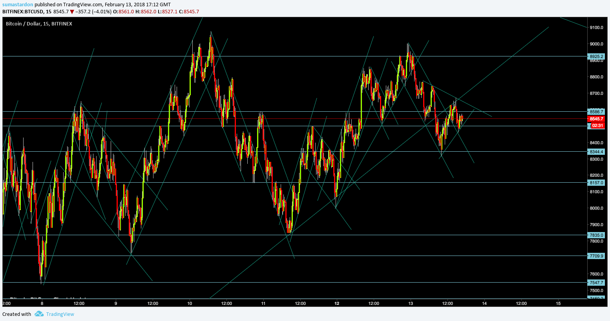610x321 pixels.
Task: Select the 7709.9 horizontal line price label
Action: pyautogui.click(x=597, y=256)
